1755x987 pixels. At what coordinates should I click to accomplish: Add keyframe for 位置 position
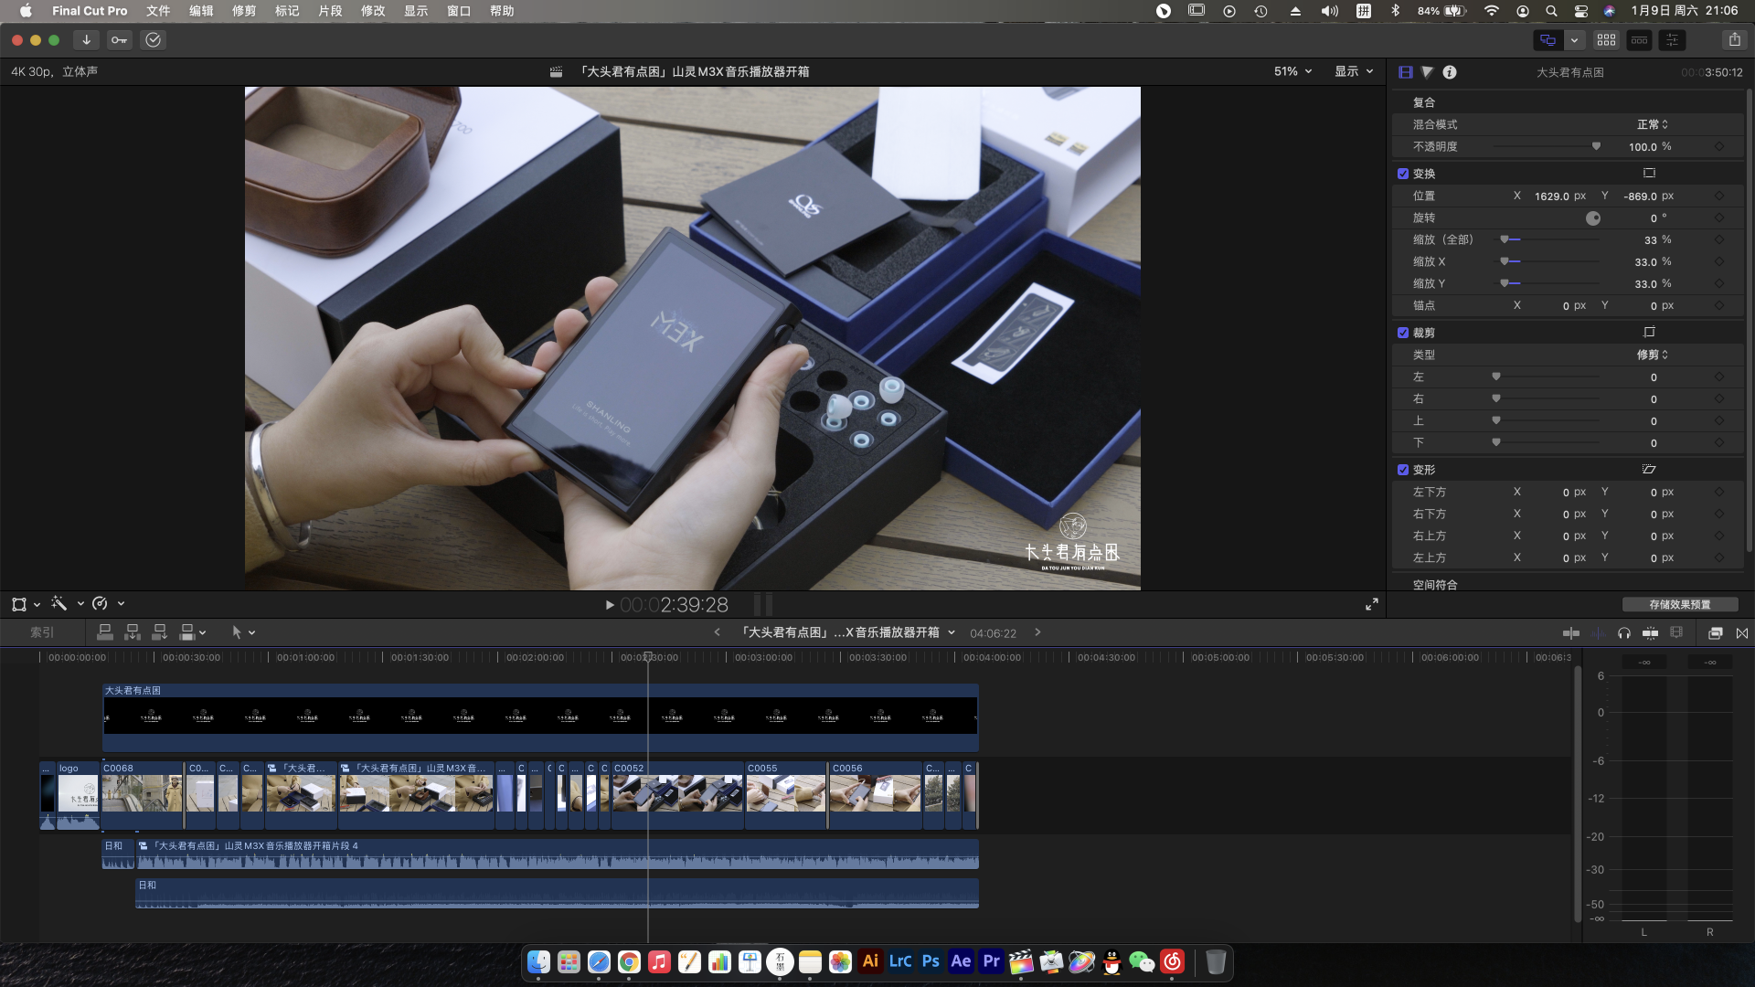click(1719, 196)
